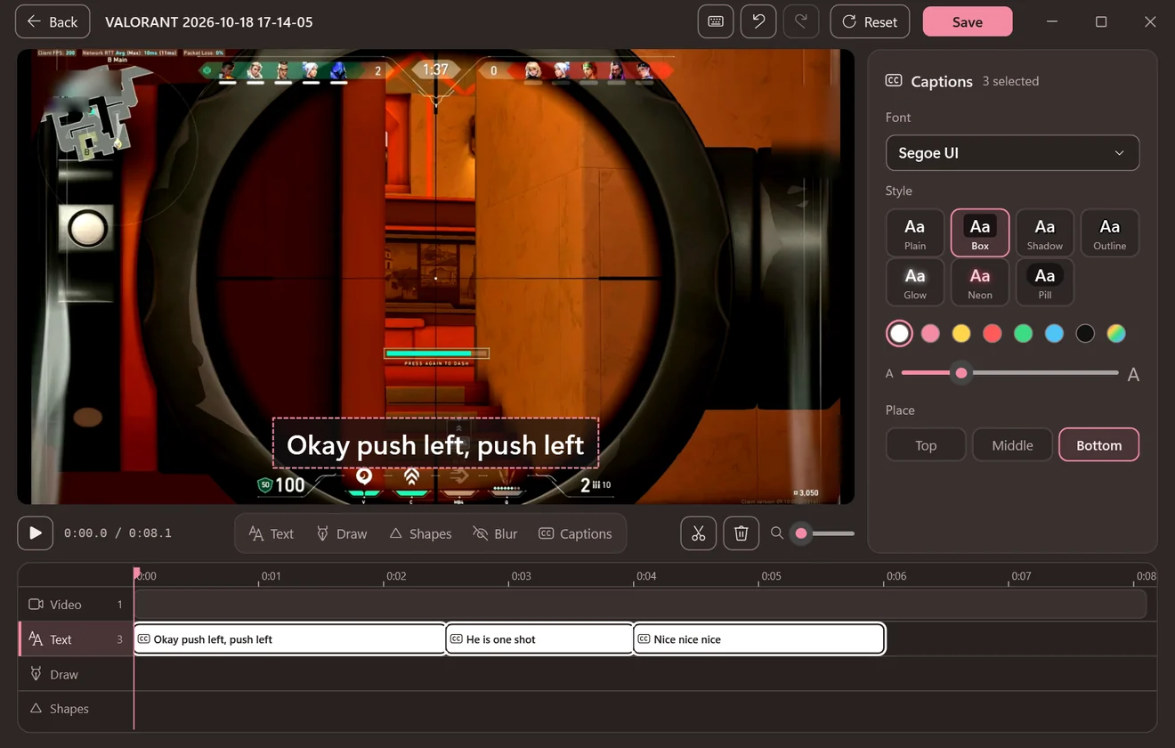
Task: Select the Text track row
Action: [76, 639]
